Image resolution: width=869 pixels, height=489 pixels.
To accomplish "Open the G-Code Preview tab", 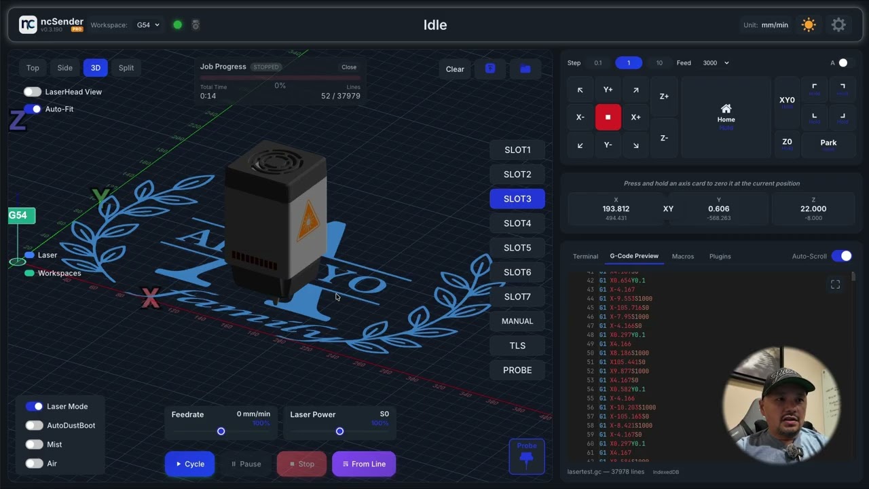I will (634, 256).
